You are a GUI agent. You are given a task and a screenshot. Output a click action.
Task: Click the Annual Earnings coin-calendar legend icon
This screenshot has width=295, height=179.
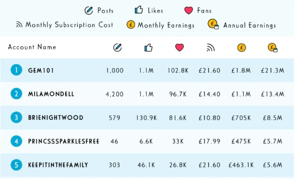click(213, 24)
